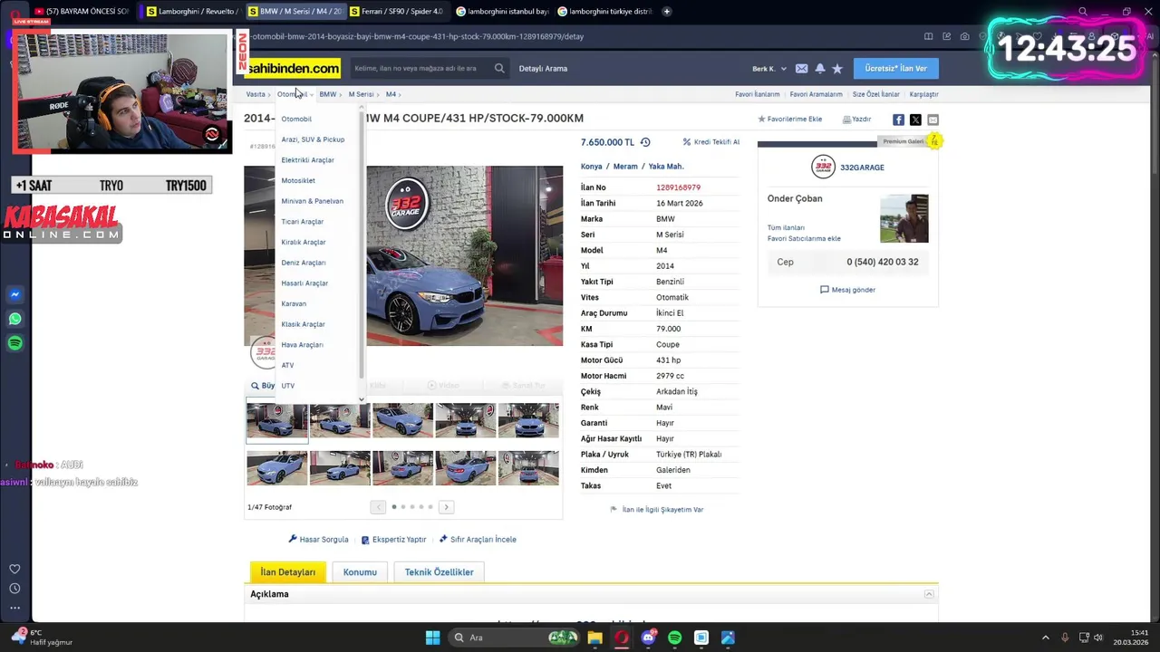1160x652 pixels.
Task: Collapse the Açıklama section arrow
Action: 929,594
